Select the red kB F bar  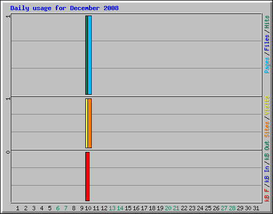coord(87,177)
